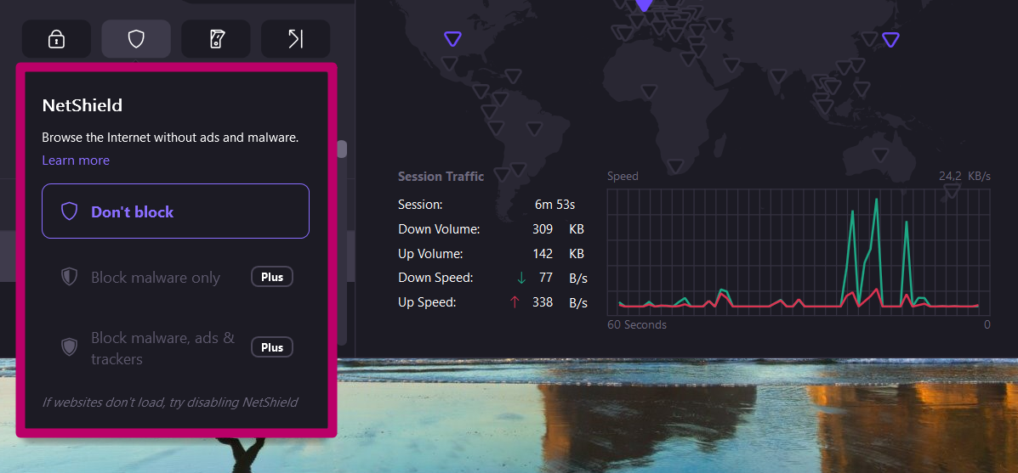
Task: Click the filled connected marker in Europe
Action: (645, 4)
